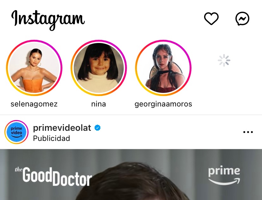Click the stories loading spinner
Image resolution: width=262 pixels, height=200 pixels.
point(224,60)
